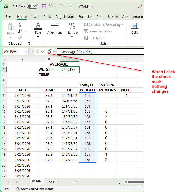Click the Cut scissors icon
The width and height of the screenshot is (183, 192).
[20, 25]
